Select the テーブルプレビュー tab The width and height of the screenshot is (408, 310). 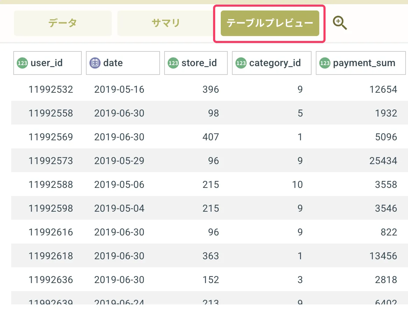coord(270,23)
